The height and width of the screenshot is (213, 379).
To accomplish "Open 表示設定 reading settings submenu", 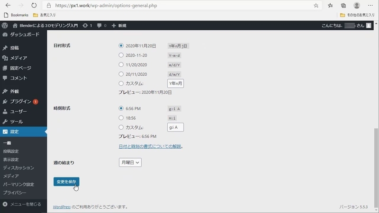I will point(11,160).
